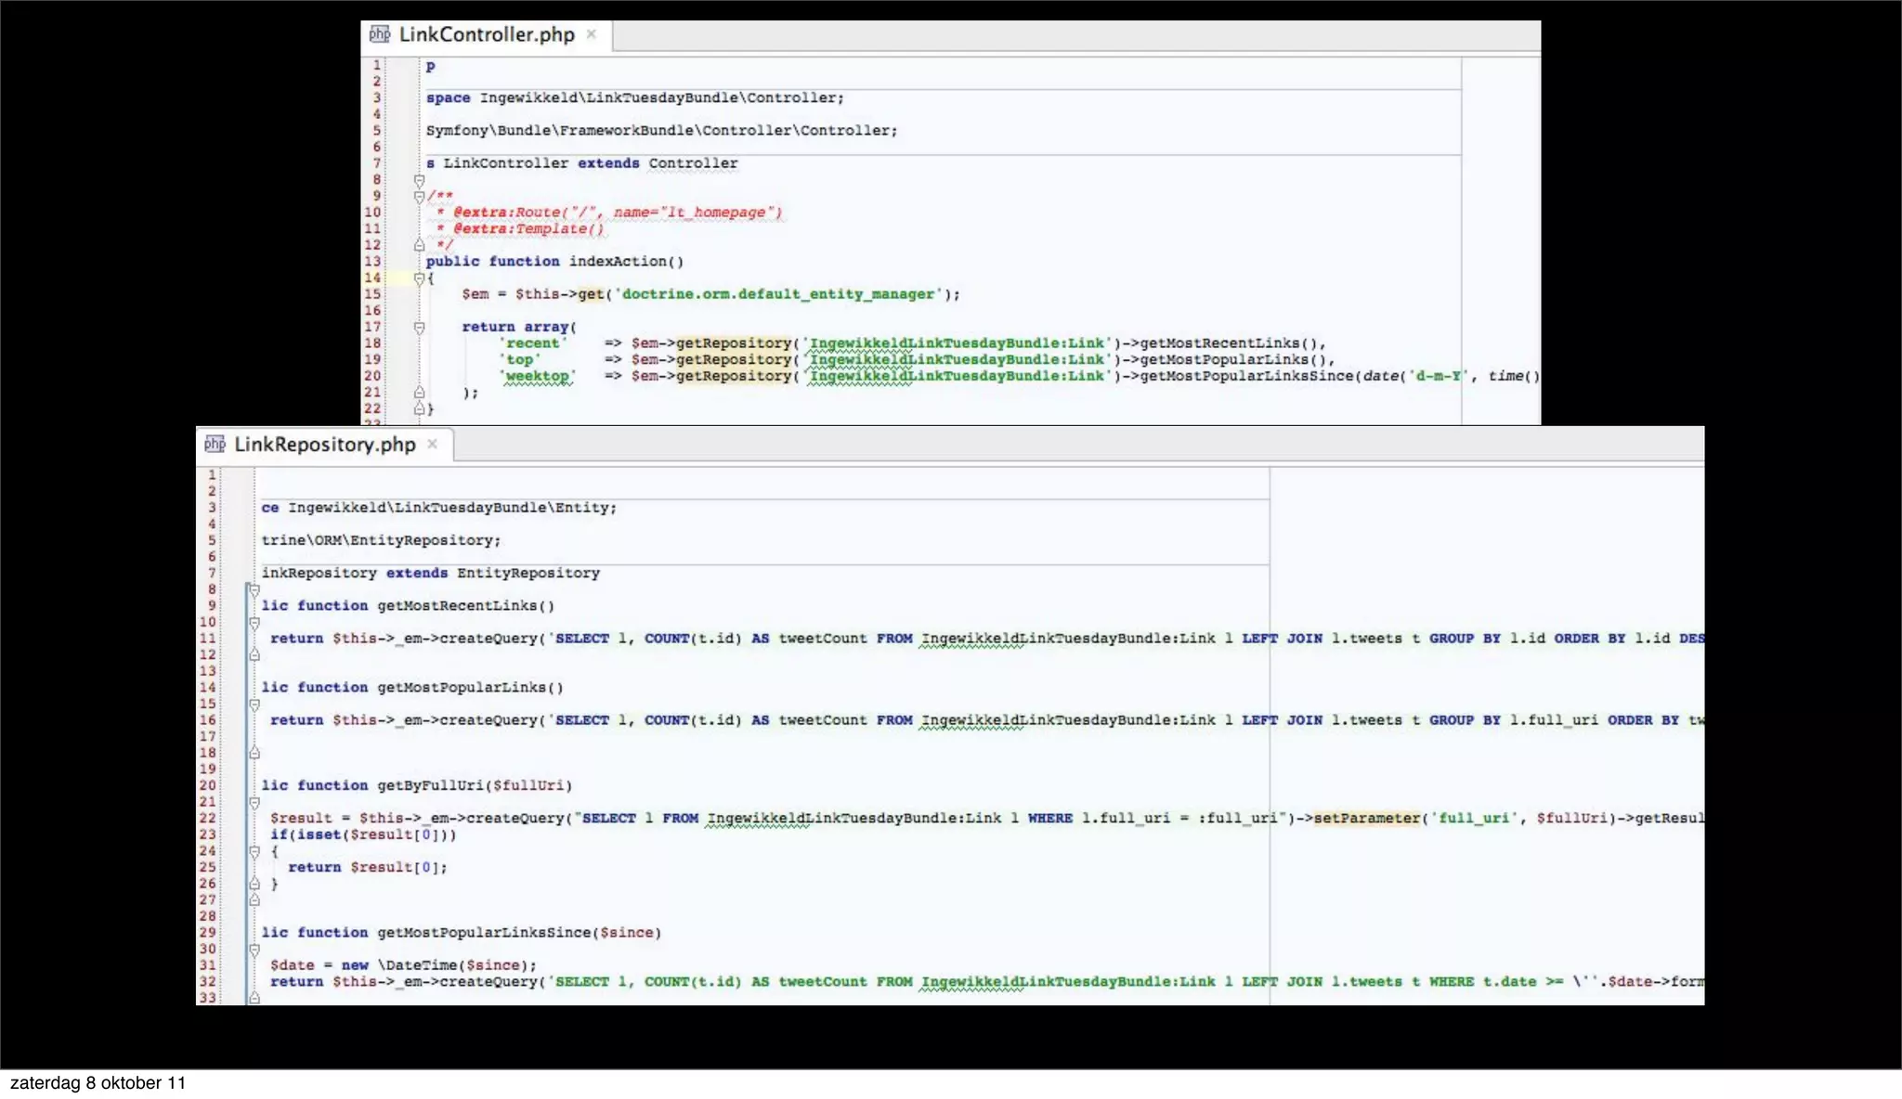Collapse the if block fold at line 24
The image size is (1902, 1099).
coord(254,851)
